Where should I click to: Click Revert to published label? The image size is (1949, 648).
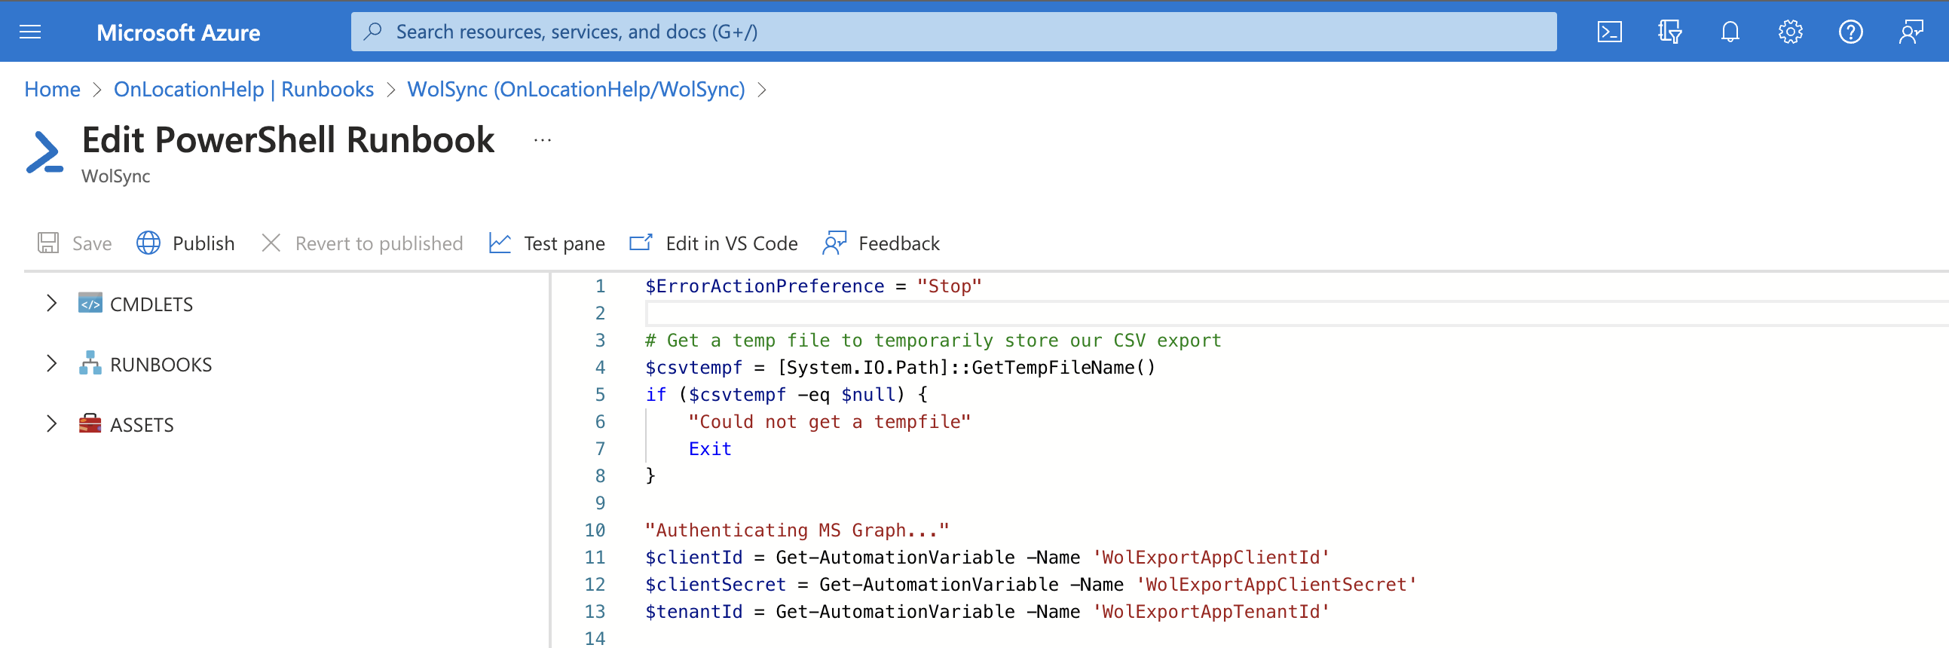click(379, 243)
